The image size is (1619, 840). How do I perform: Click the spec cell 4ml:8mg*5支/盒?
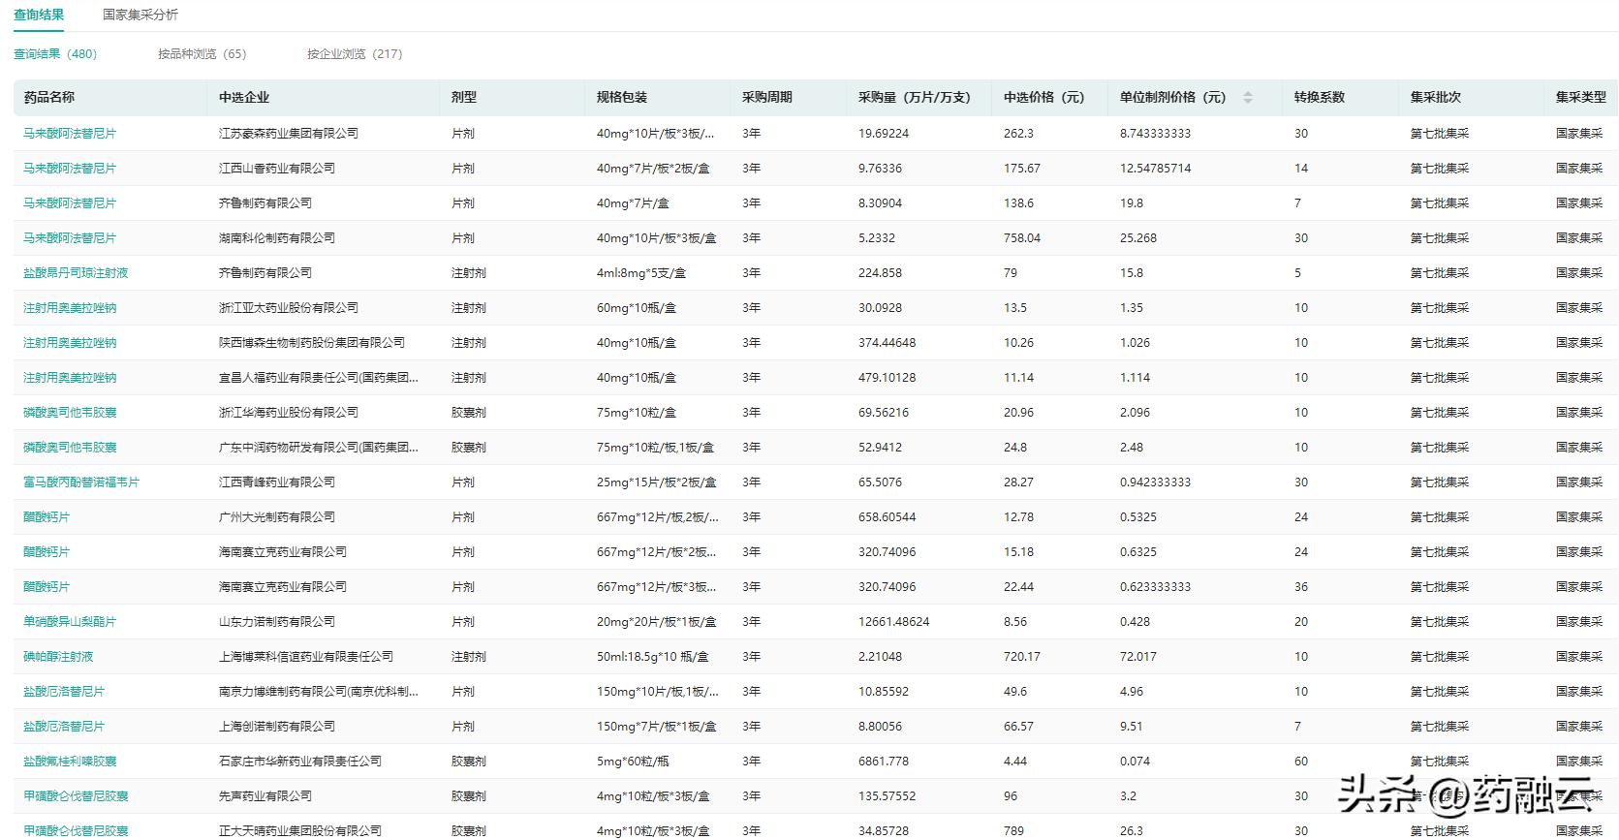[641, 273]
